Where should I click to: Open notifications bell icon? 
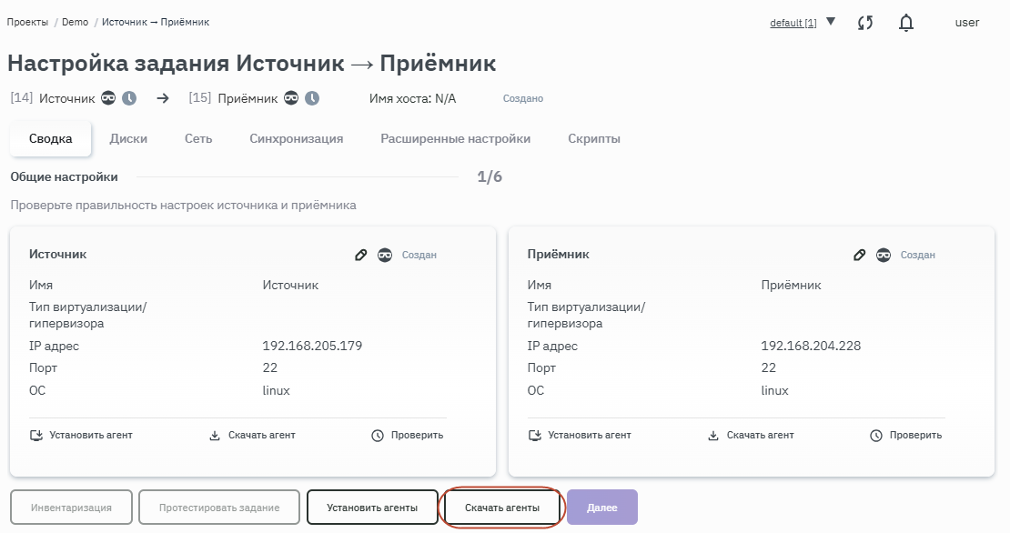pos(906,23)
